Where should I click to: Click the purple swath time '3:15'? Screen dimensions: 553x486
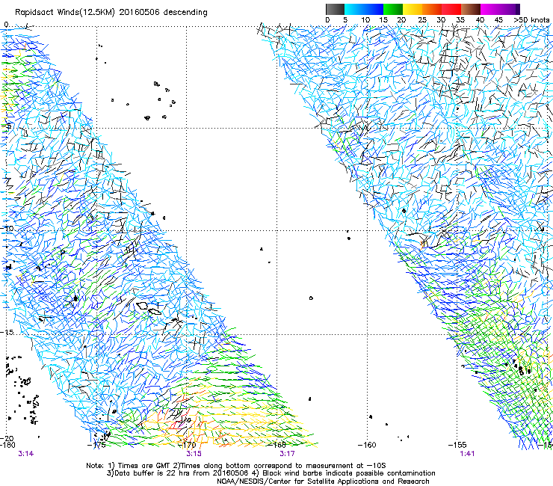tap(194, 454)
